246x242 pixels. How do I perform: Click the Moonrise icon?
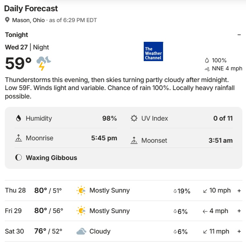pos(19,138)
